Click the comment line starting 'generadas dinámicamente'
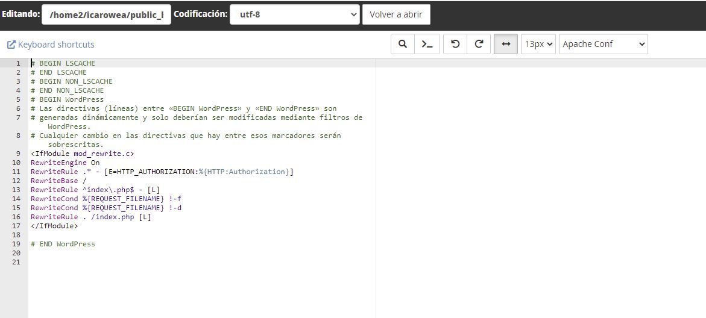Viewport: 706px width, 318px height. (x=197, y=117)
